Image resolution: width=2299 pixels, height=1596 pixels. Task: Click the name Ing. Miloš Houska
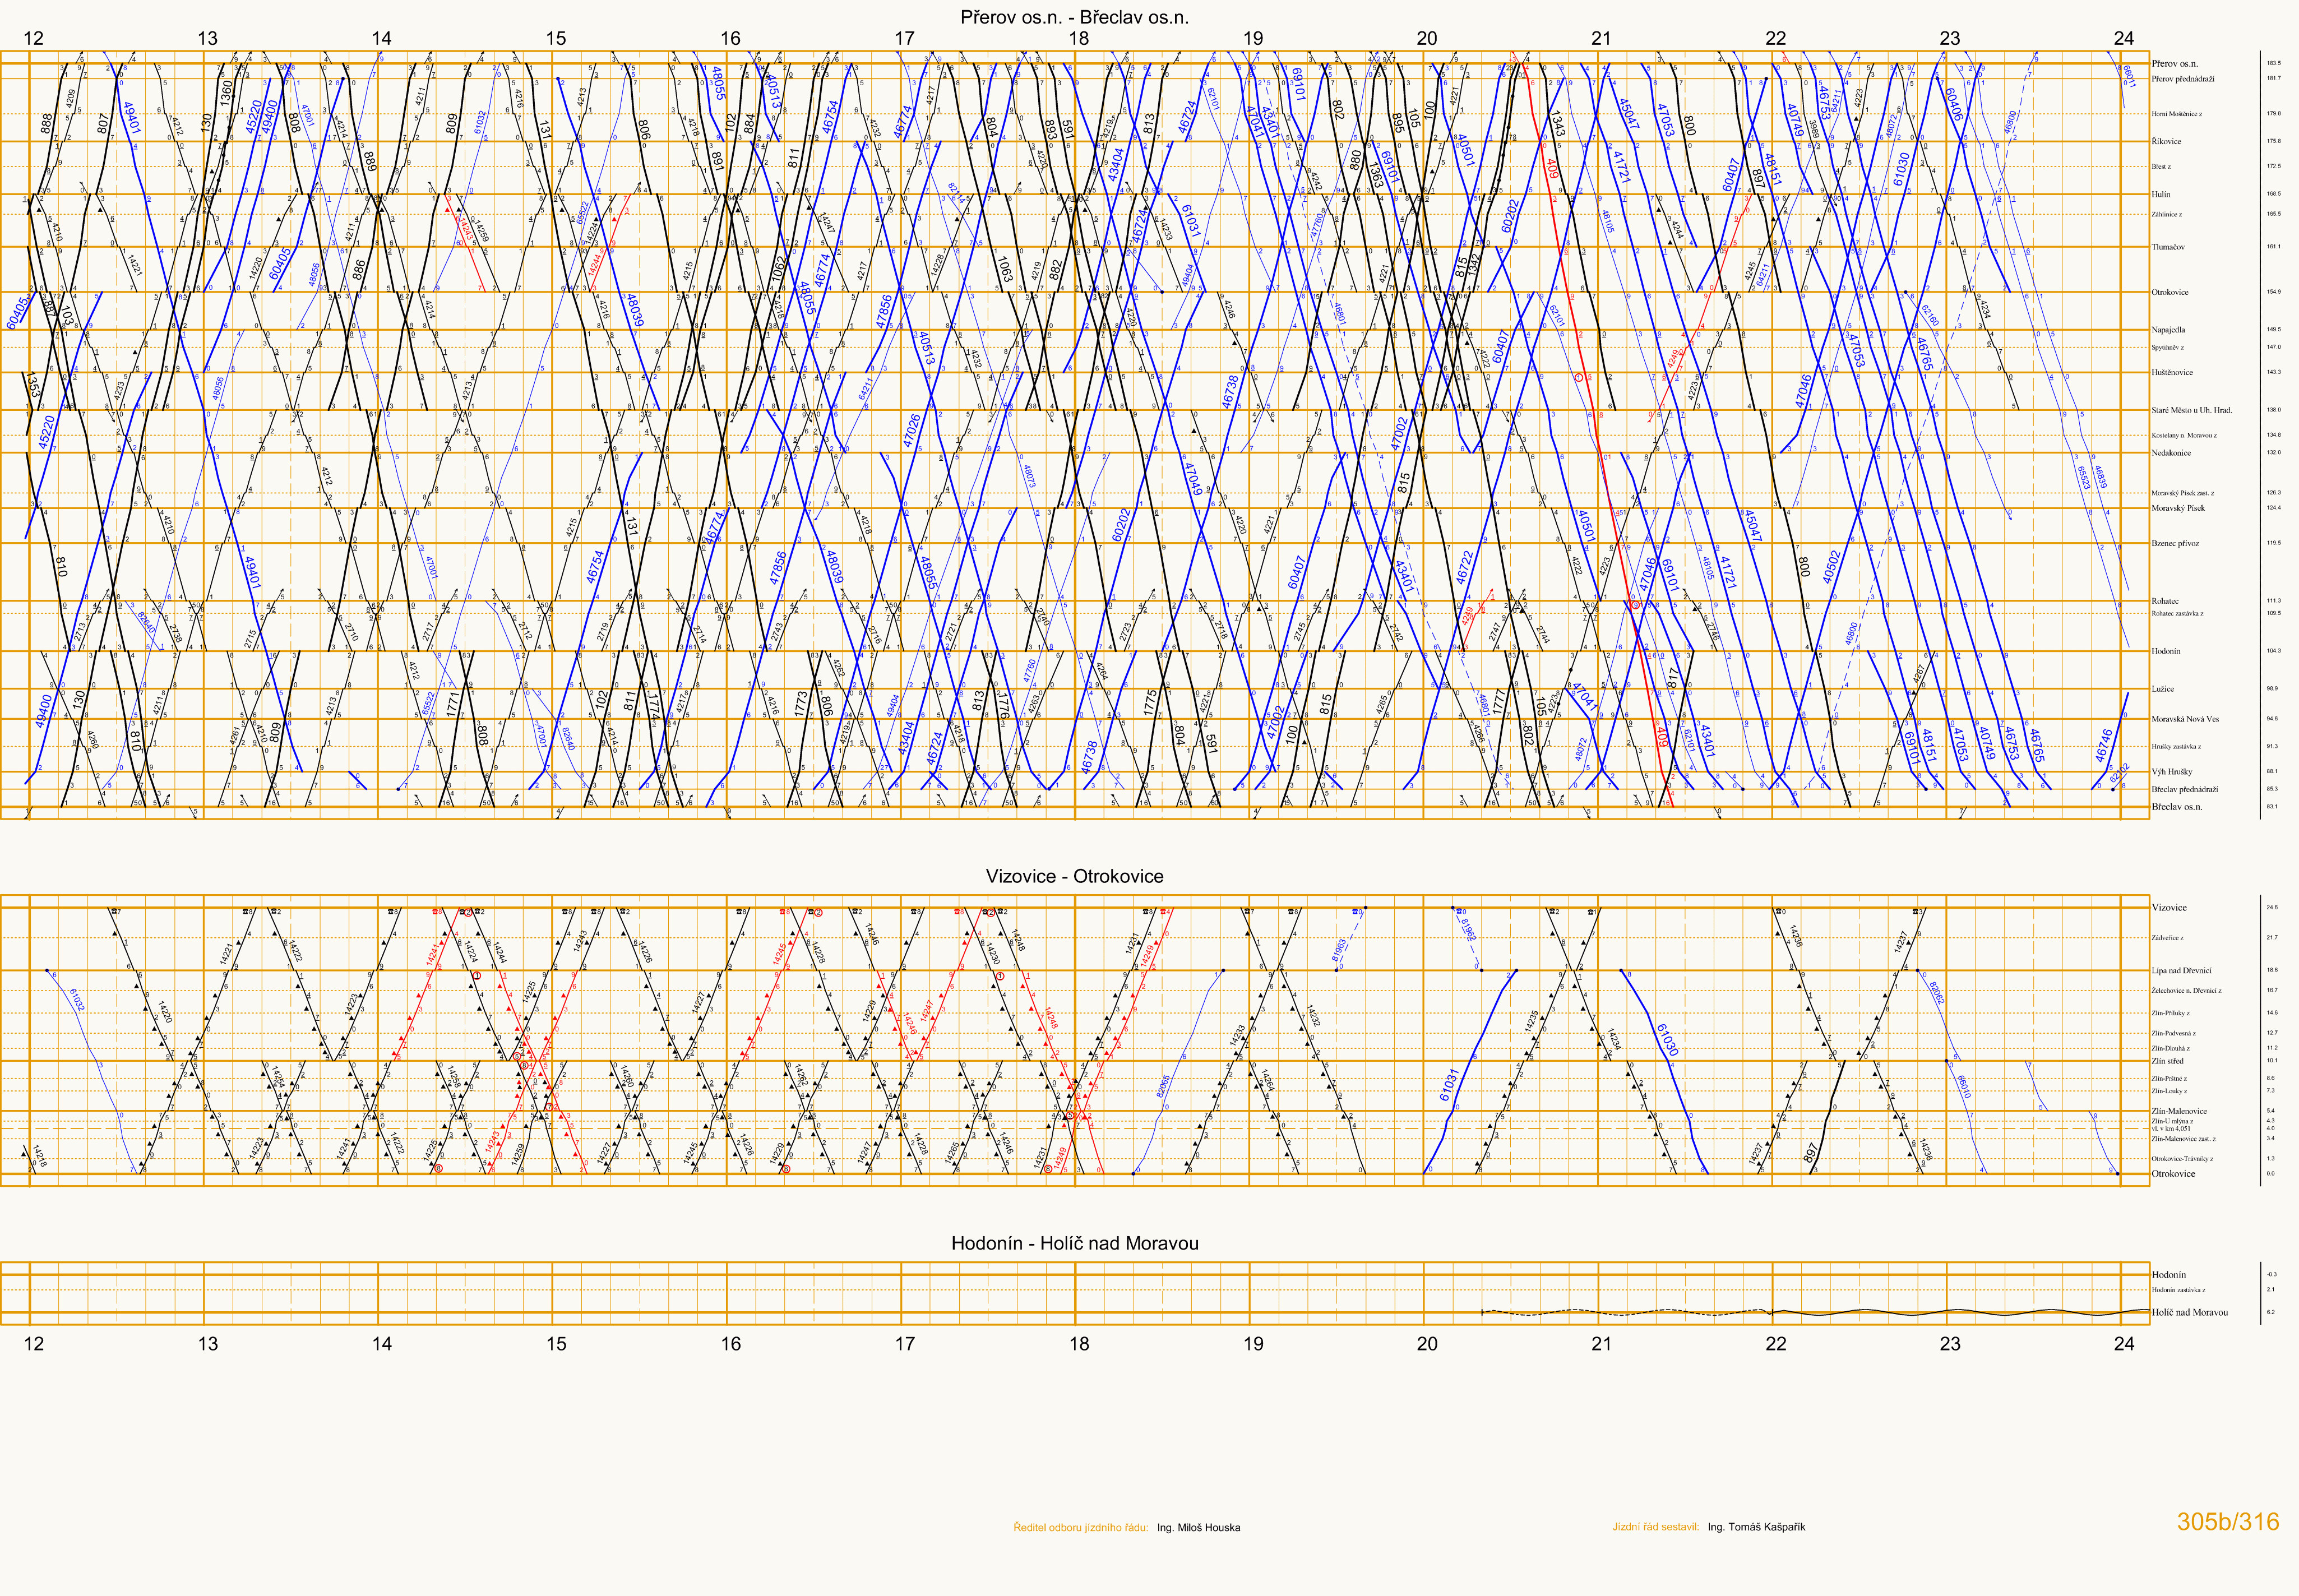(1198, 1527)
